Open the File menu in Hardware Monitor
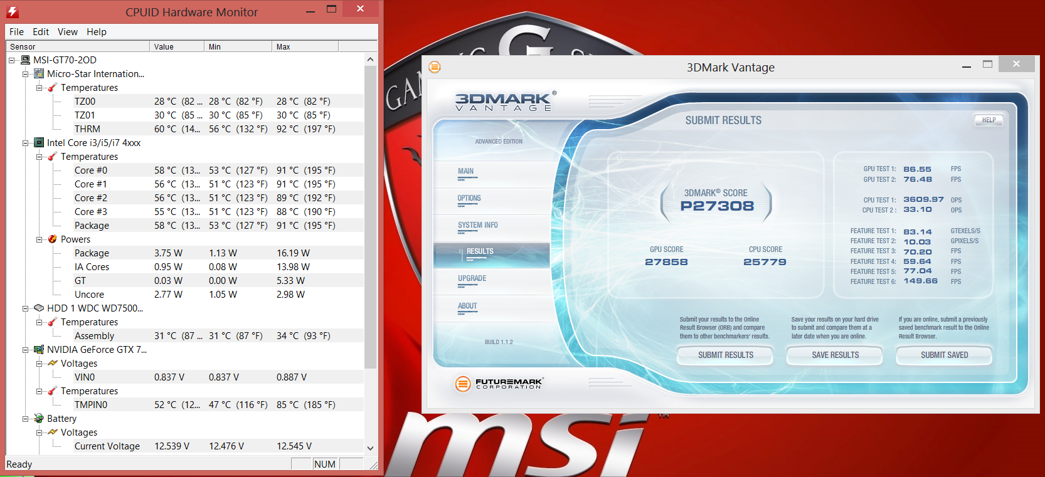This screenshot has height=477, width=1045. pos(17,32)
